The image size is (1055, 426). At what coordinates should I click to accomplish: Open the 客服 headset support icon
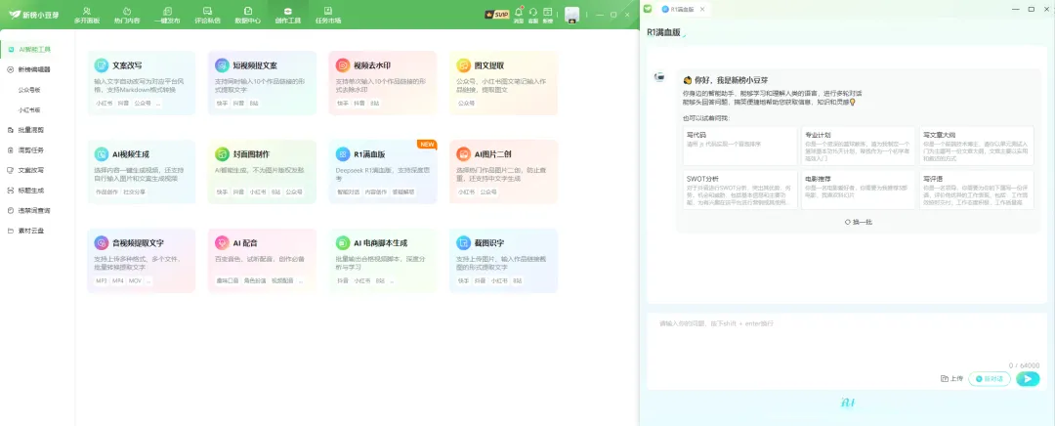point(533,12)
